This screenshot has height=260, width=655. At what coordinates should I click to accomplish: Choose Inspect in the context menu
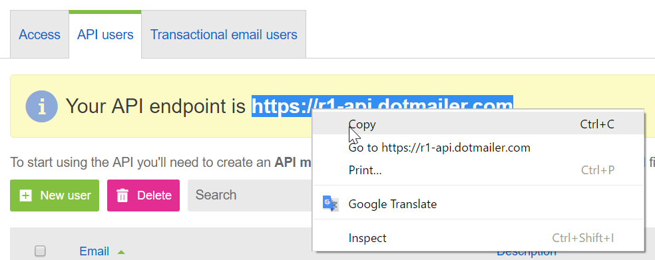(x=479, y=238)
